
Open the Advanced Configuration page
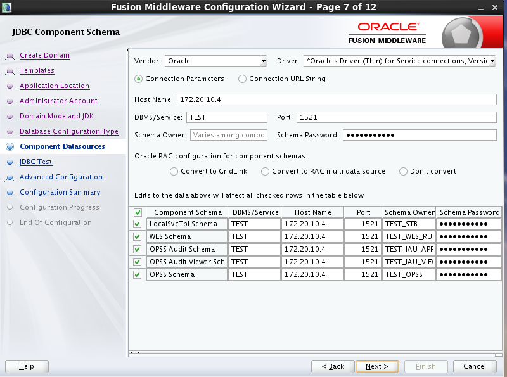[x=61, y=177]
